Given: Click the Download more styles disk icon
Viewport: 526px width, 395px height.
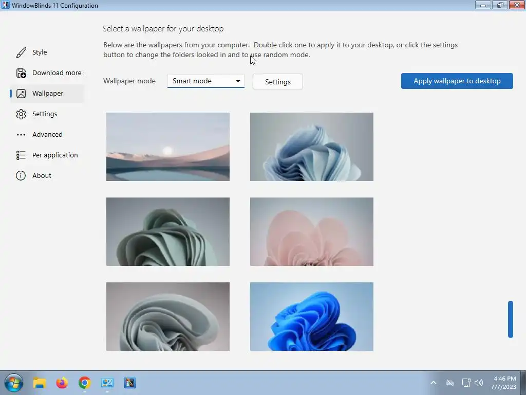Looking at the screenshot, I should 21,73.
